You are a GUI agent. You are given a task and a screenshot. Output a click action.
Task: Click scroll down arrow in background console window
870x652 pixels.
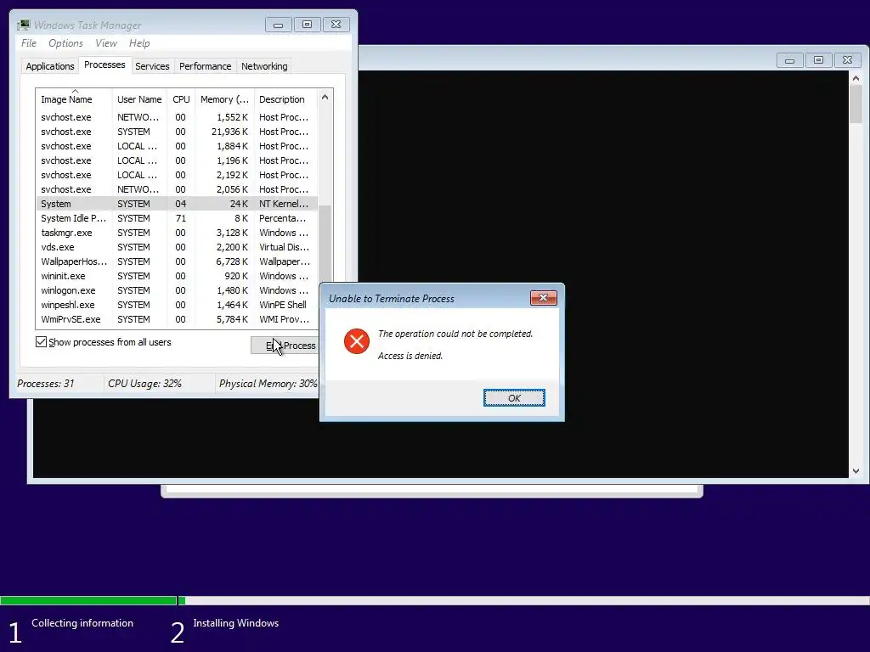[x=856, y=471]
